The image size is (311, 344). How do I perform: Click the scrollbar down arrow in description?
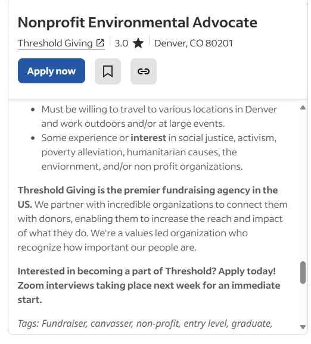pos(303,327)
